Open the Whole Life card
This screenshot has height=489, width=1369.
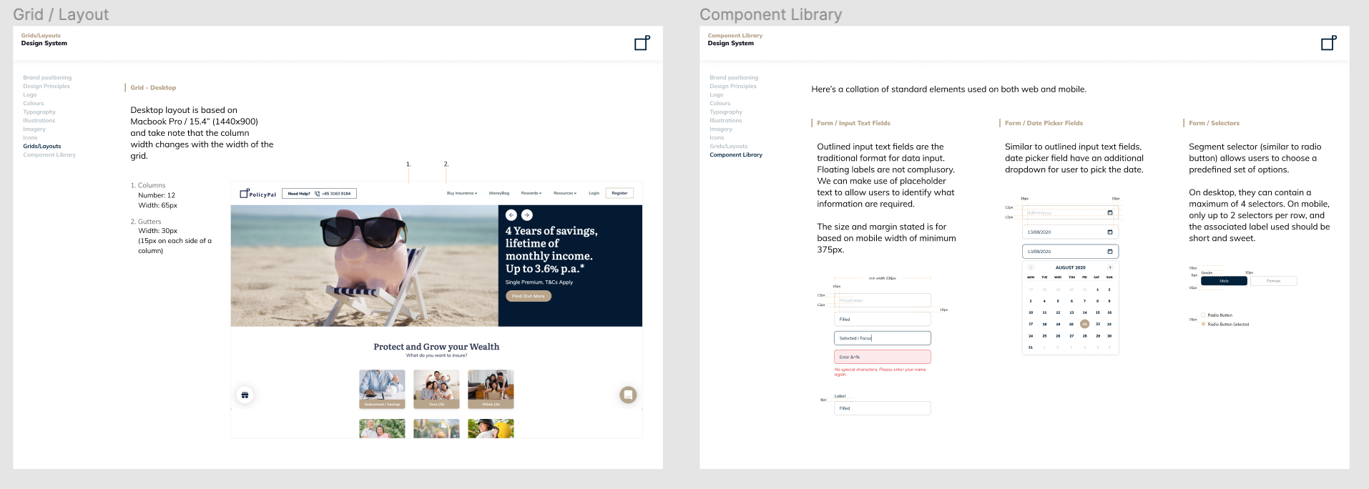pos(491,389)
